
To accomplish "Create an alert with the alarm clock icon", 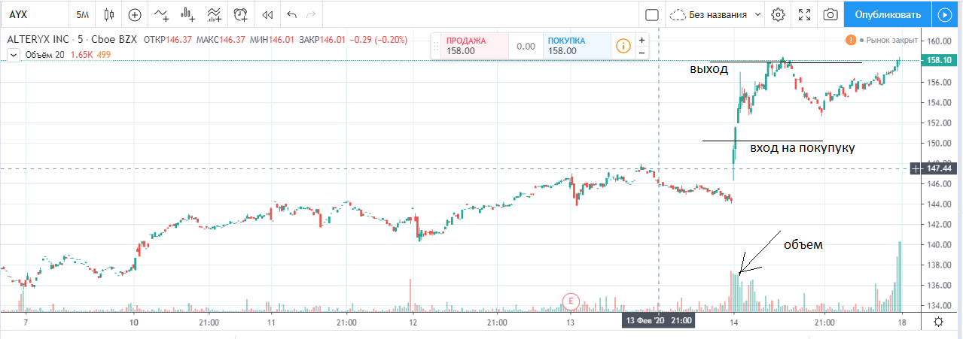I will [241, 14].
